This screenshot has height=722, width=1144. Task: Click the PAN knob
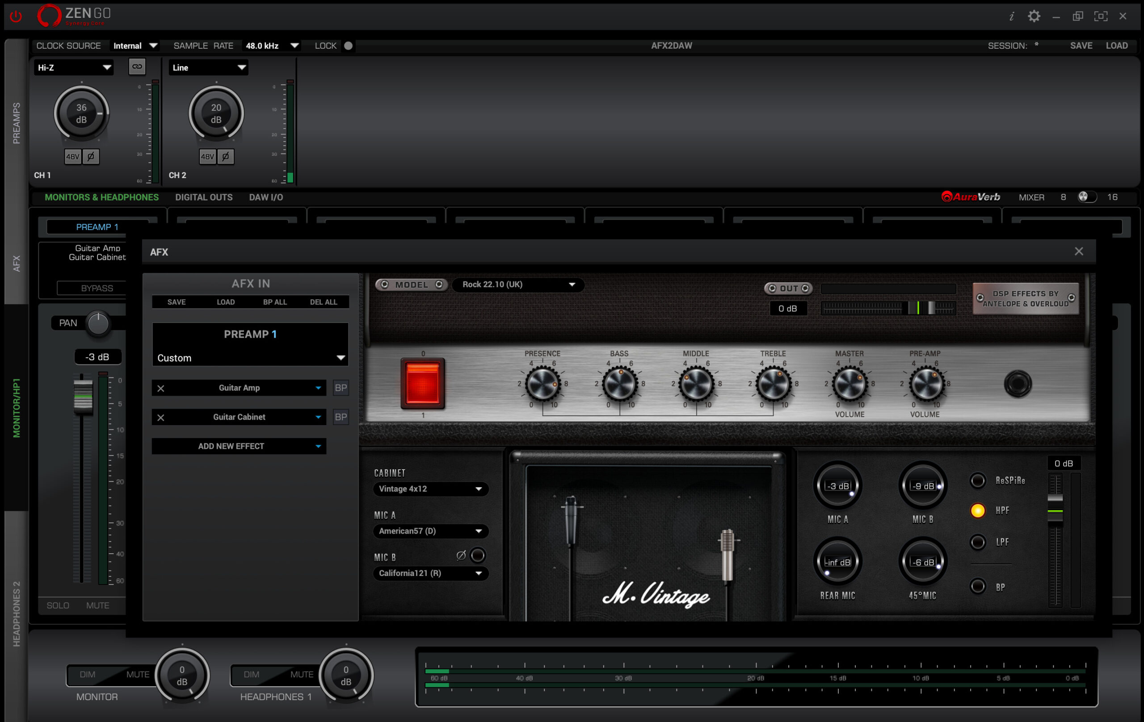pyautogui.click(x=98, y=323)
